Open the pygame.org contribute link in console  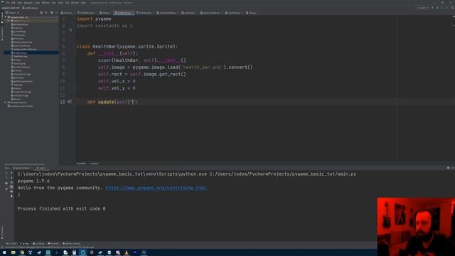click(156, 188)
